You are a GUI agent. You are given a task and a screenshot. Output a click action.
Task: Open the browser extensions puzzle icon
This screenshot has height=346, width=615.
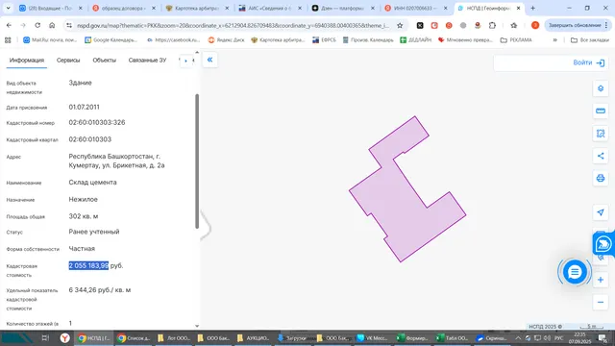492,25
